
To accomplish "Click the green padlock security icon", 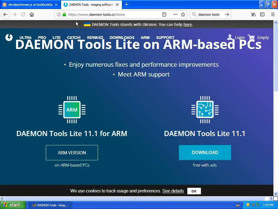I will pos(64,15).
